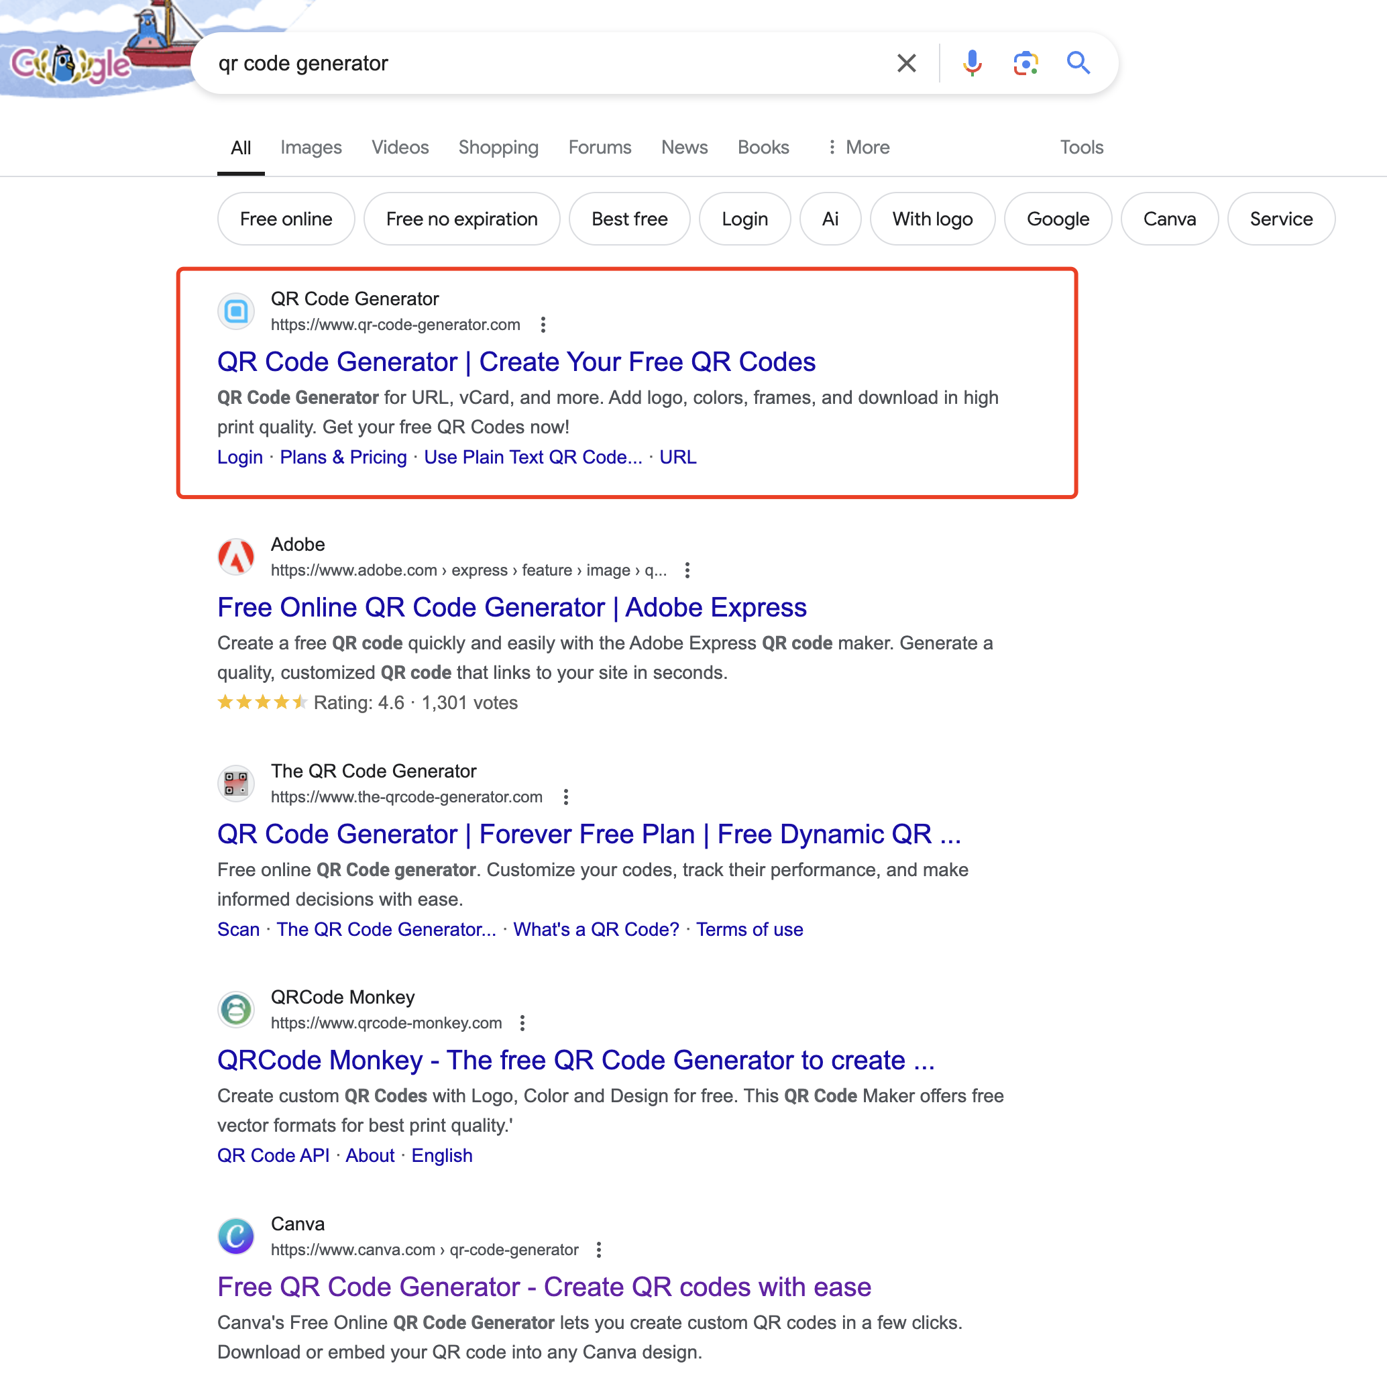This screenshot has width=1387, height=1386.
Task: Open the QR Code API sitelink
Action: (273, 1155)
